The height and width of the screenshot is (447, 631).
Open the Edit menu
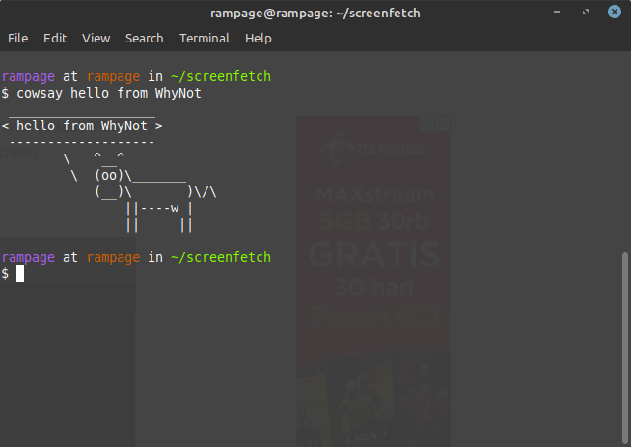coord(55,39)
